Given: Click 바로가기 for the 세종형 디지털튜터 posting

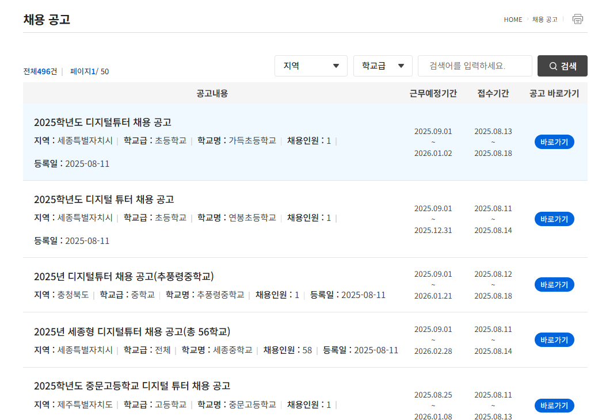Looking at the screenshot, I should pos(554,339).
